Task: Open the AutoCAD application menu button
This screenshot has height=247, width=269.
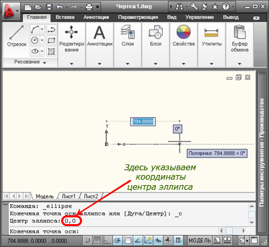Action: coord(11,10)
